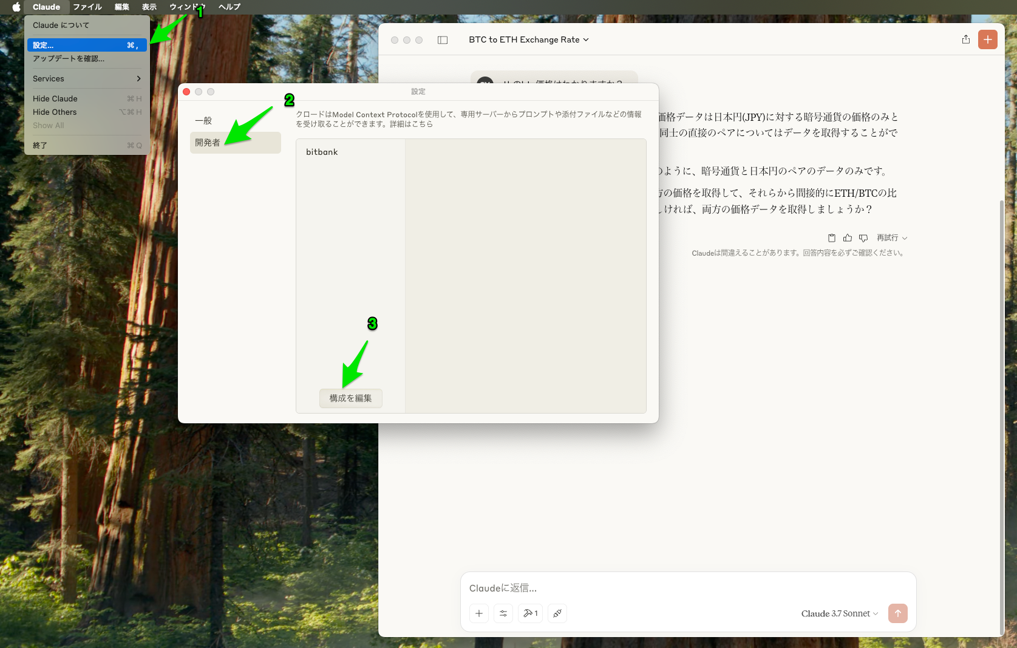Open the BTC to ETH Exchange Rate title dropdown
The width and height of the screenshot is (1017, 648).
point(528,39)
